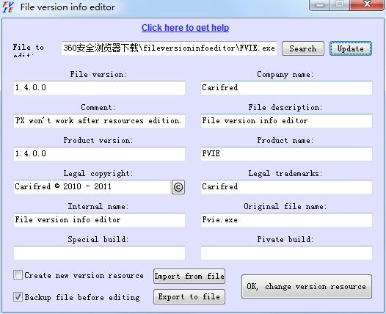This screenshot has height=314, width=386.
Task: Click Export to file button
Action: (x=189, y=297)
